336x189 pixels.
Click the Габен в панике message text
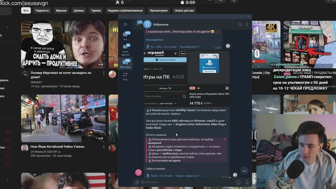point(155,169)
